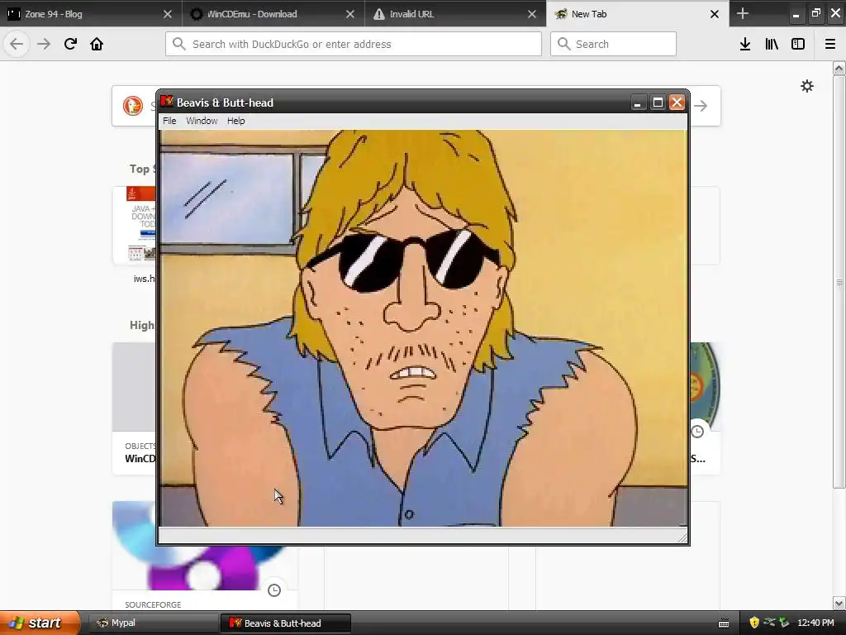Viewport: 846px width, 635px height.
Task: Open new tab settings gear icon
Action: click(x=807, y=86)
